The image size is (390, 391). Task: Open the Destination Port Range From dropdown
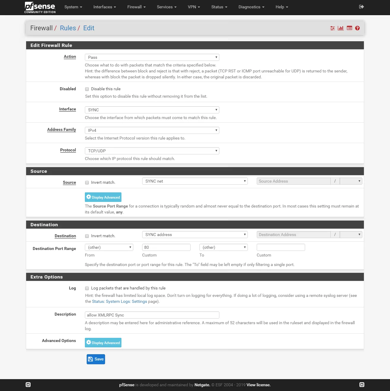point(109,247)
